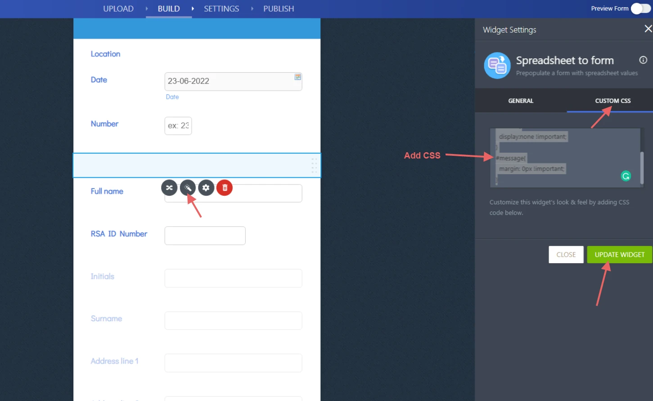
Task: Grab the drag handle dots on selected widget
Action: pos(314,165)
